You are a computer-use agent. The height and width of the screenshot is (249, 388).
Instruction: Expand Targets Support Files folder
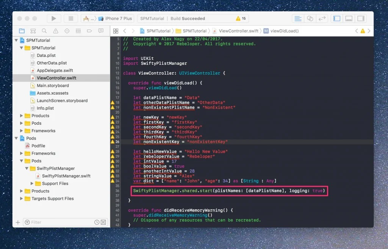pos(22,199)
